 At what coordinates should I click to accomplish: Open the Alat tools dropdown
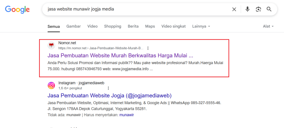(268, 26)
